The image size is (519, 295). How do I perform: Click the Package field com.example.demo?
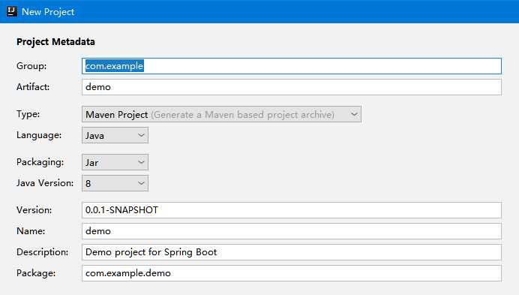tap(292, 273)
